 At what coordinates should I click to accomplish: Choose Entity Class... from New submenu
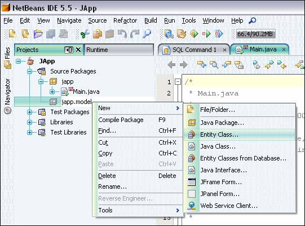coord(239,134)
